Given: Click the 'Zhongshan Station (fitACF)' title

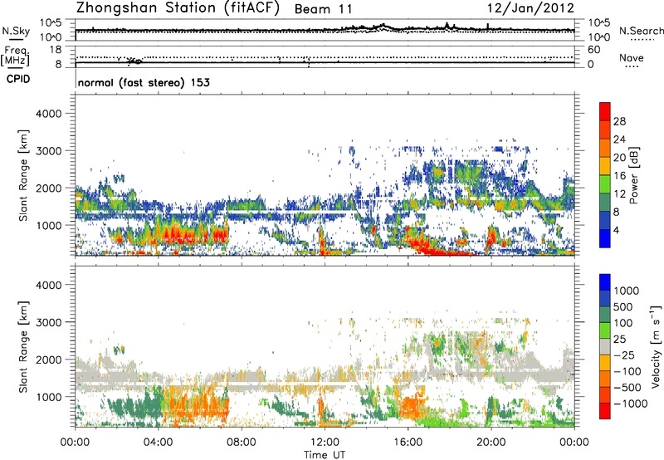Looking at the screenshot, I should click(178, 8).
